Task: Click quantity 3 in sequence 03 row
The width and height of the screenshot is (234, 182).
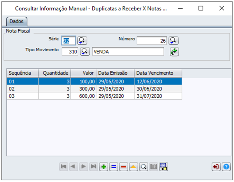Action: point(54,96)
